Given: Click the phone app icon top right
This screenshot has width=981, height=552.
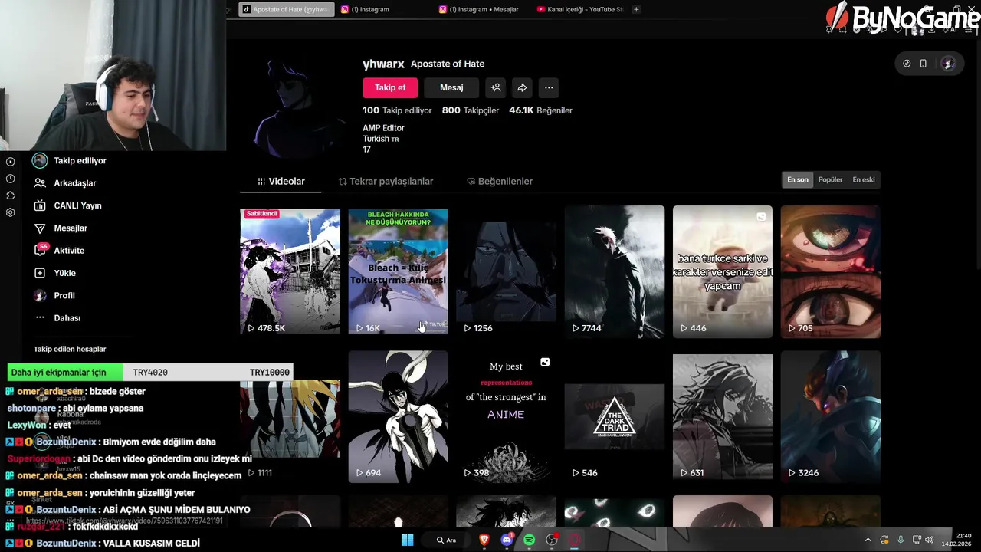Looking at the screenshot, I should click(x=924, y=64).
